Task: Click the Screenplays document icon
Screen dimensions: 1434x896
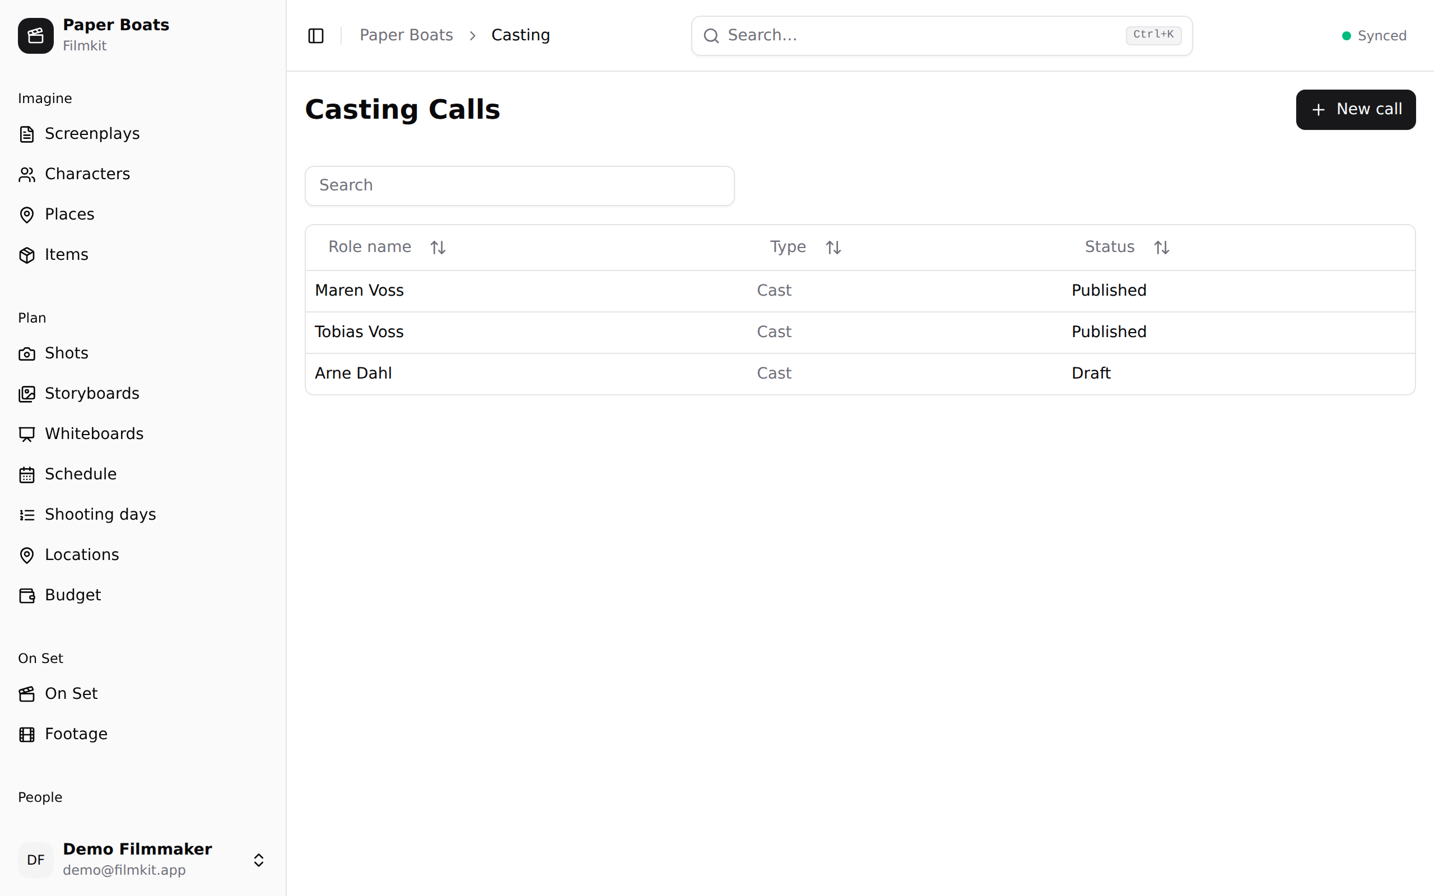Action: [27, 134]
